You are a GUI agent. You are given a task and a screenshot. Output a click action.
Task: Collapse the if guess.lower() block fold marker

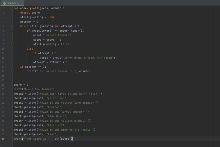tap(12, 31)
